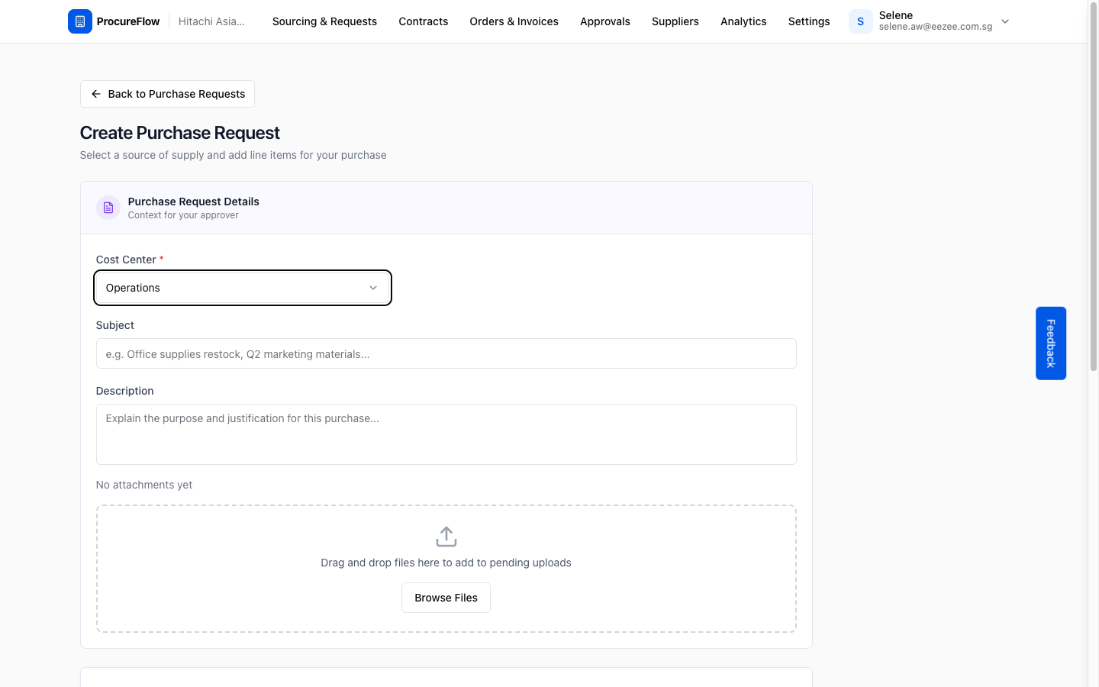
Task: Click the upload arrow icon in drop zone
Action: point(446,537)
